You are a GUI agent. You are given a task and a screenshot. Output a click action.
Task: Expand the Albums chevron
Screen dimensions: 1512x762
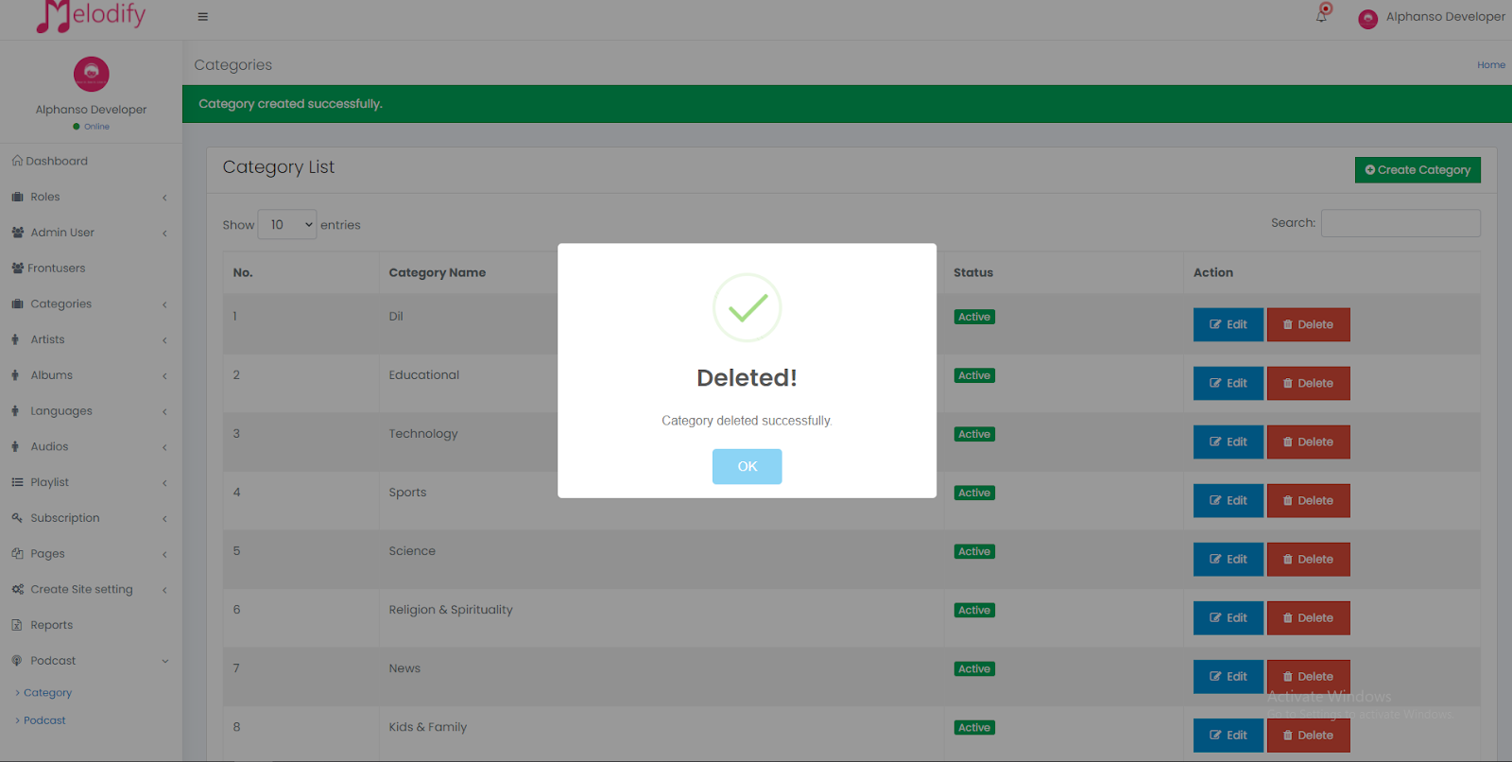(x=164, y=376)
